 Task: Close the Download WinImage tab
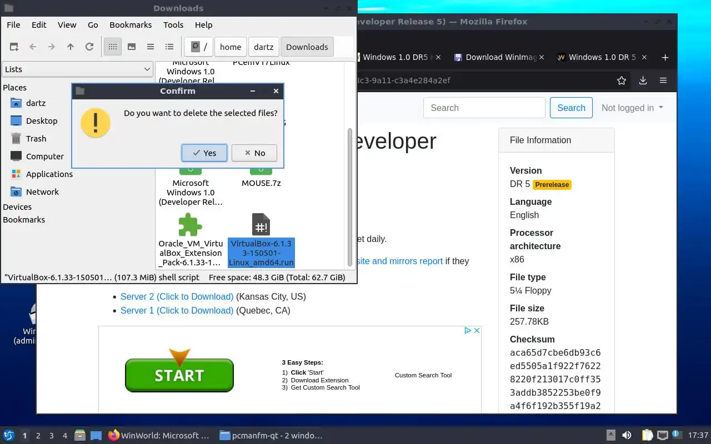point(542,57)
